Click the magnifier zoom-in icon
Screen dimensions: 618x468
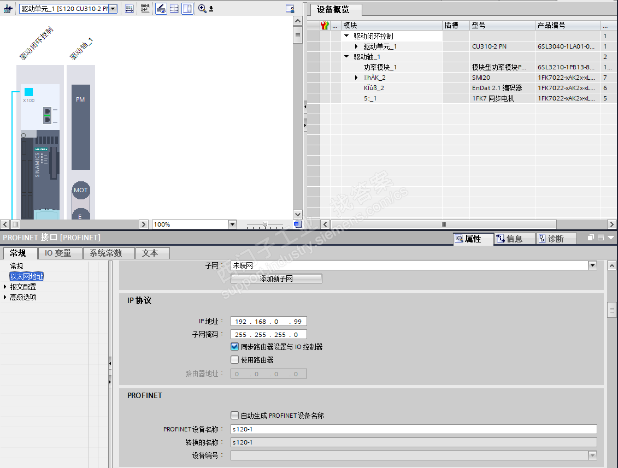(202, 8)
